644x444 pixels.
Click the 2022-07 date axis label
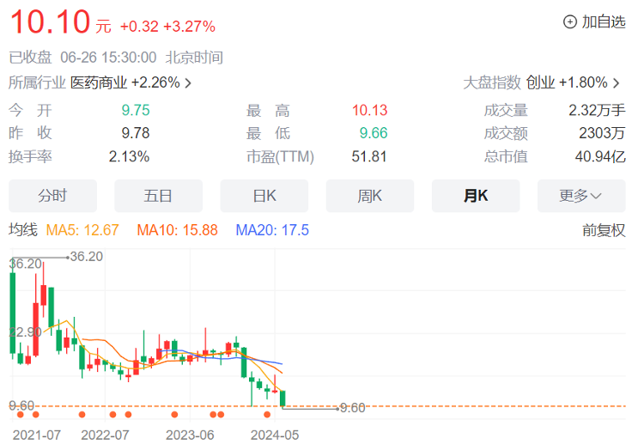(x=105, y=435)
